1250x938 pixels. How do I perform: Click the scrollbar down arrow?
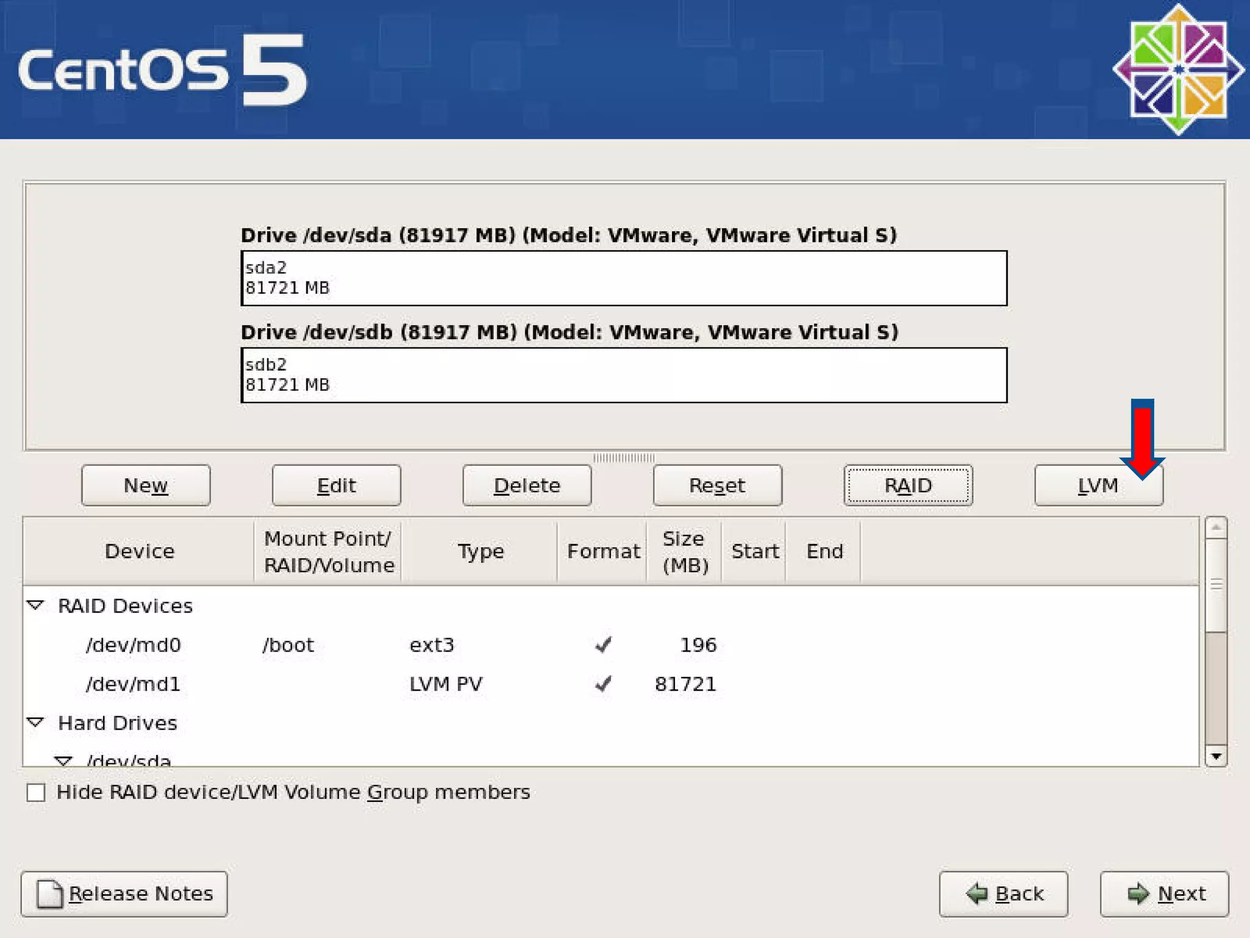tap(1216, 756)
